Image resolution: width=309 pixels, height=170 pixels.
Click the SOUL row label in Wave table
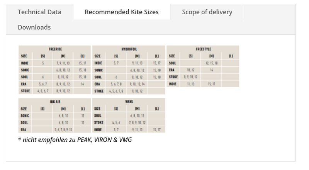tap(98, 116)
